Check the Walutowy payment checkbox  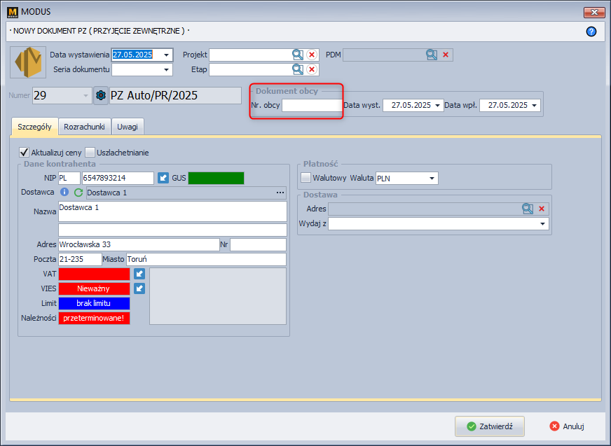point(305,178)
